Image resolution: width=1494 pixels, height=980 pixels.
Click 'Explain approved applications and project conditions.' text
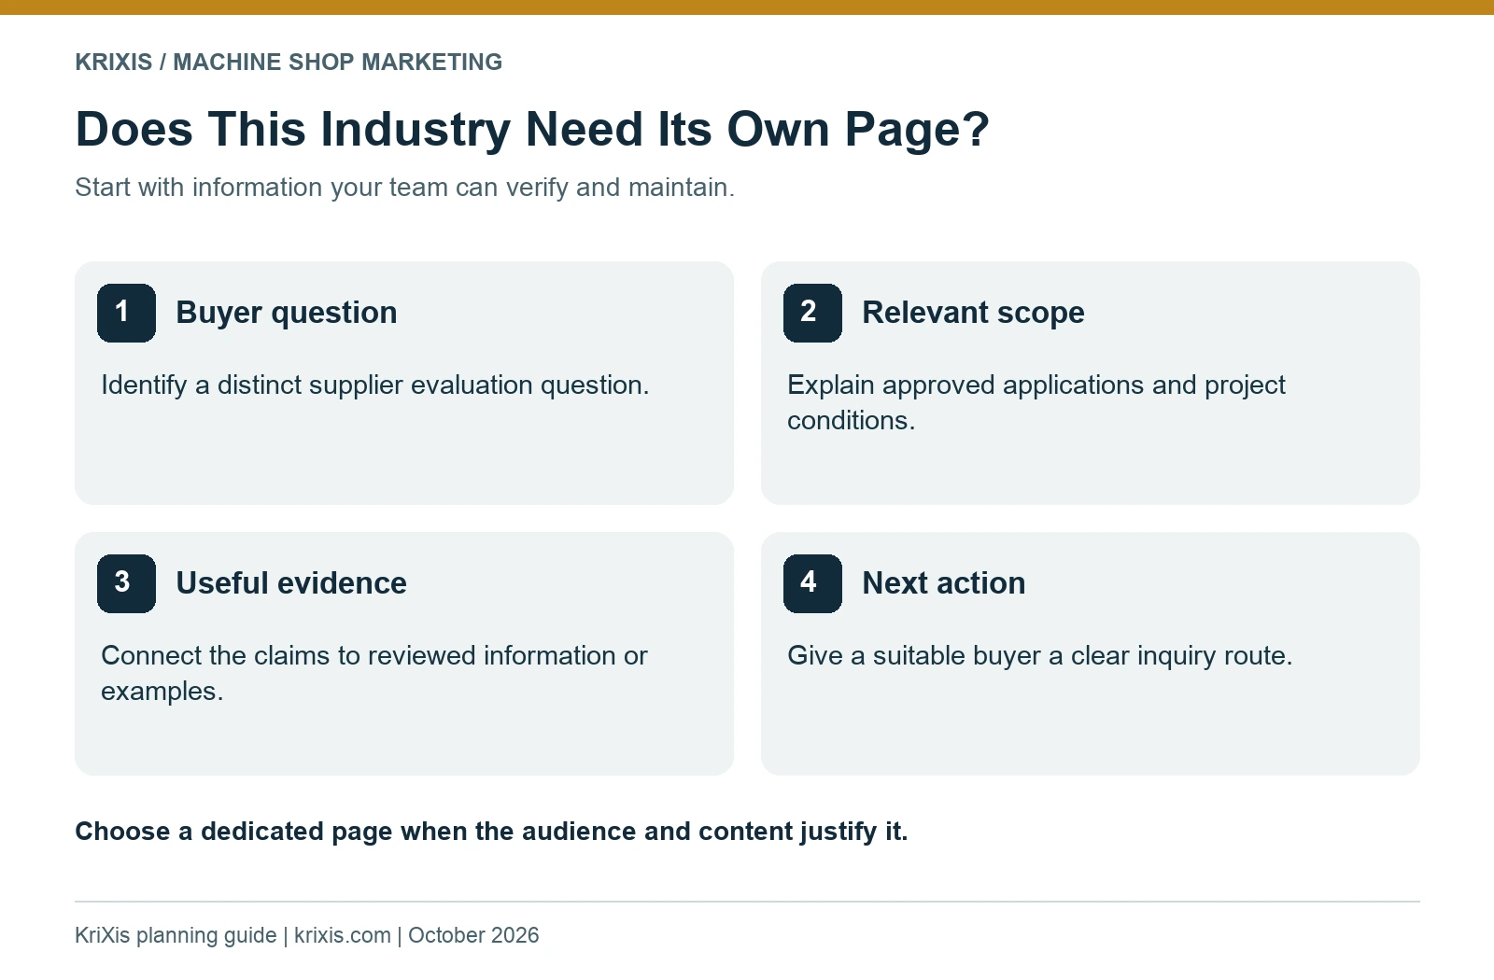[x=1036, y=402]
